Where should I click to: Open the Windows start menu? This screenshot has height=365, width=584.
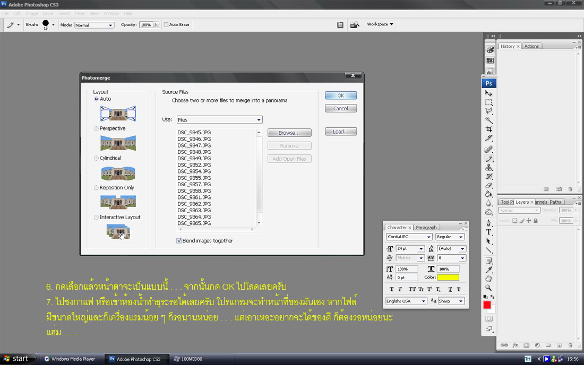(x=18, y=359)
